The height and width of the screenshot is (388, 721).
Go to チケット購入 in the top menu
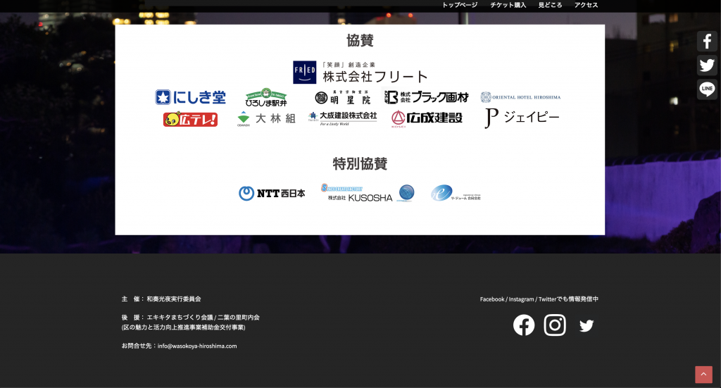(508, 5)
